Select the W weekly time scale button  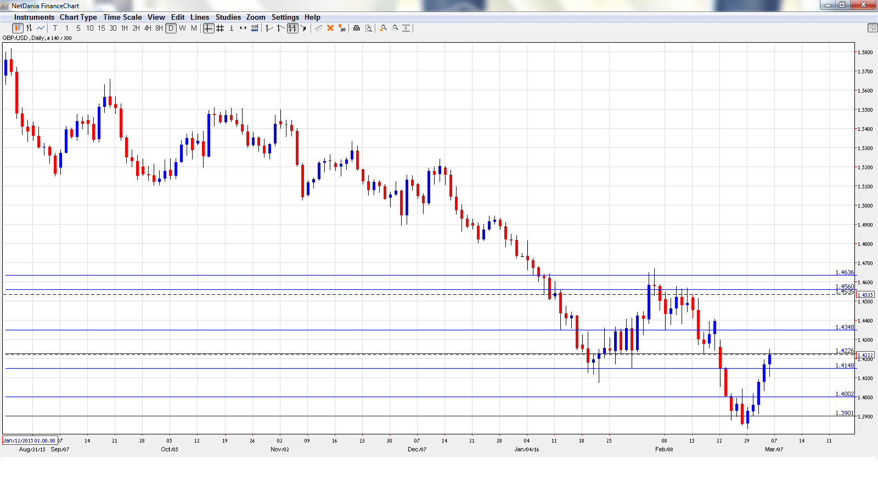(182, 28)
